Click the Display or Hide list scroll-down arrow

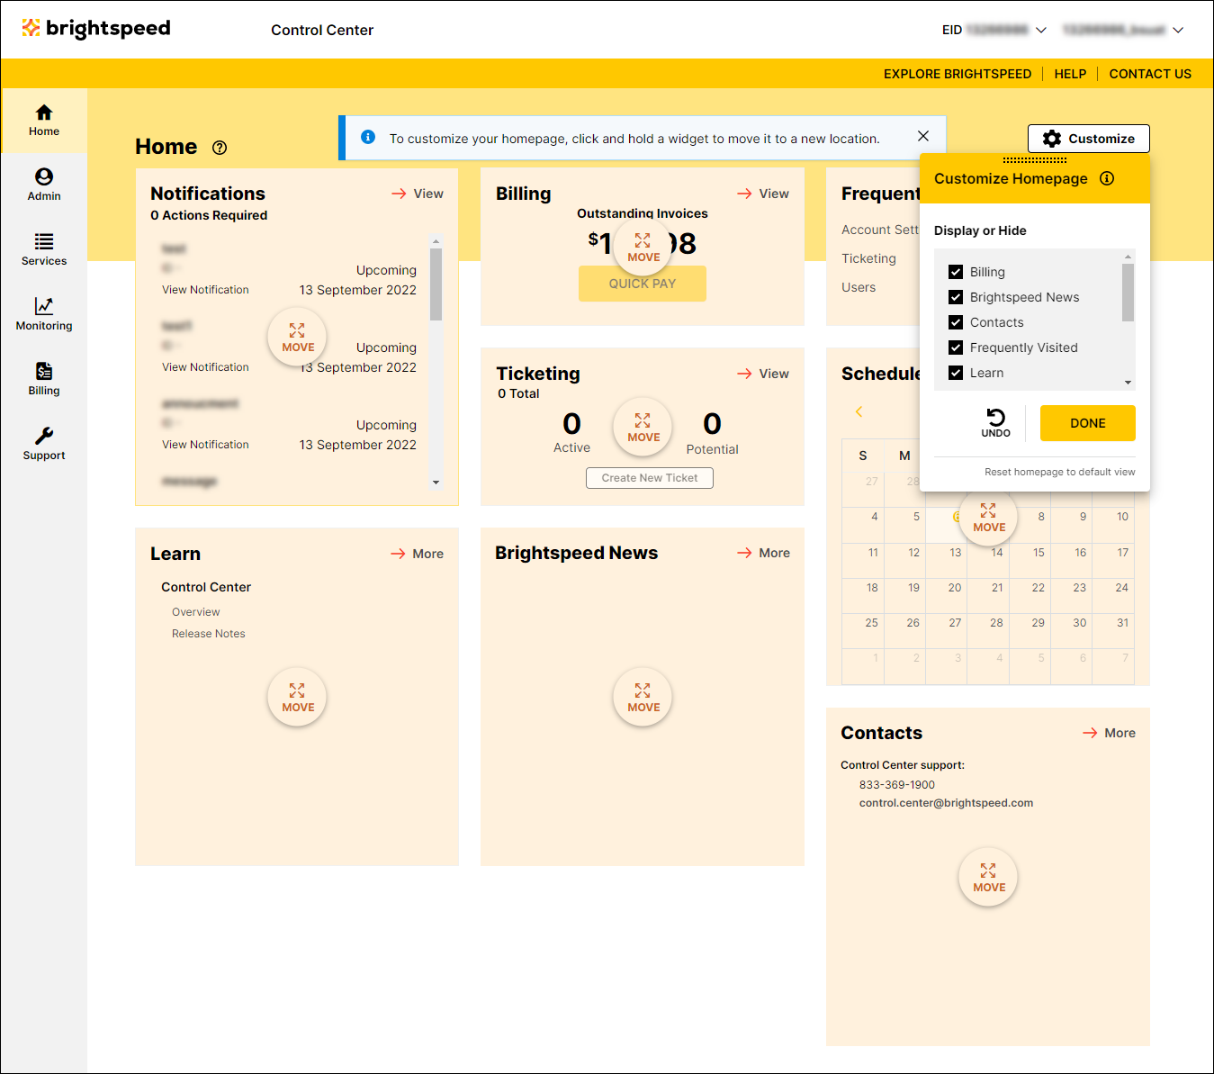(x=1128, y=383)
